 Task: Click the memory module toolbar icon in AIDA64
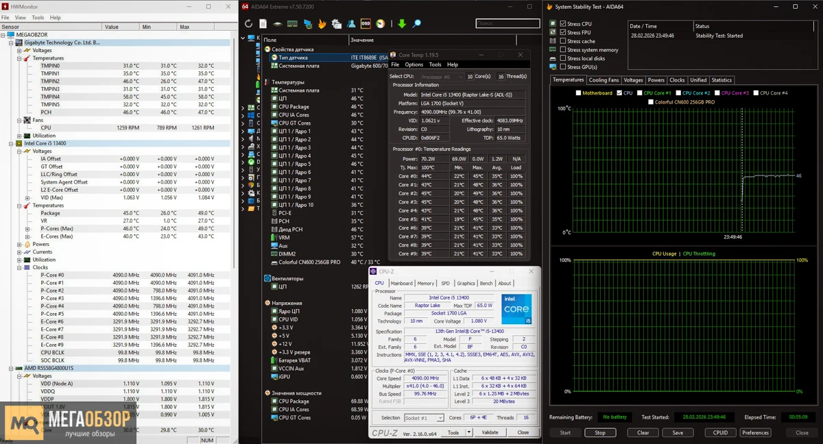(x=292, y=24)
